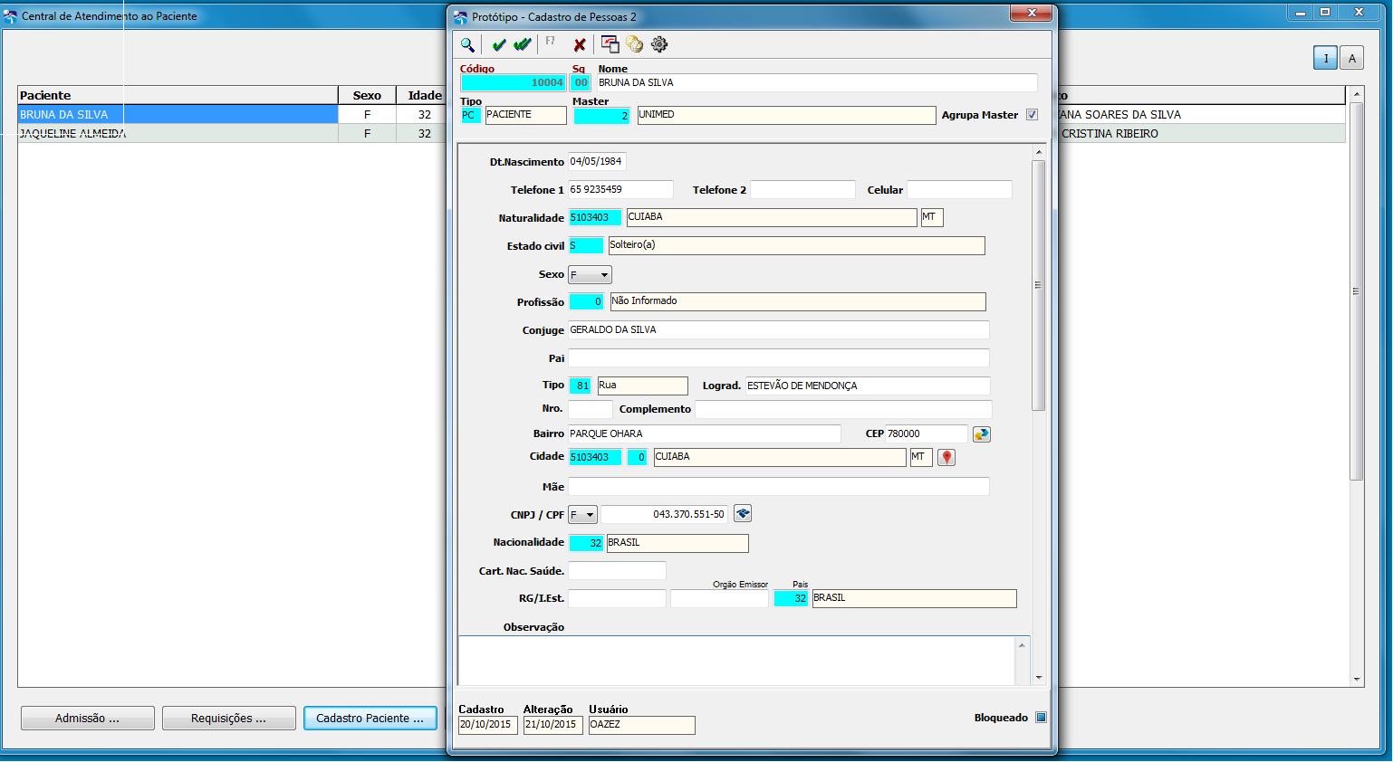
Task: Click the form's vertical scrollbar
Action: 1039,413
